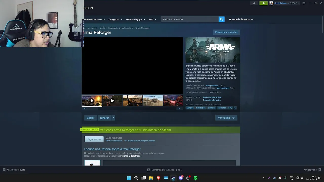
Task: Open 'Normas y directrices' link
Action: point(130,156)
